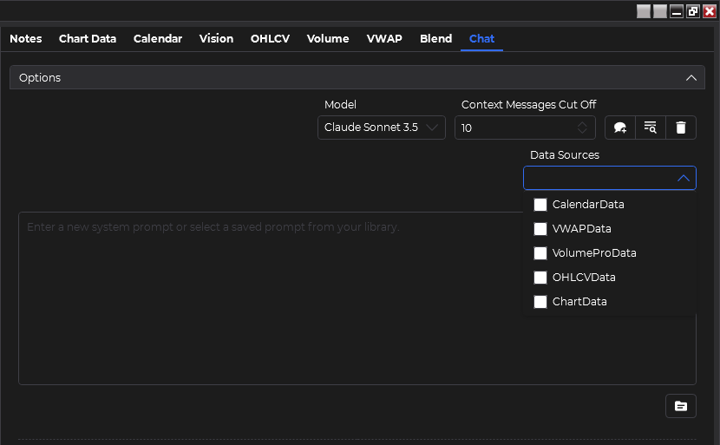Open the search chat history icon
Image resolution: width=720 pixels, height=445 pixels.
tap(651, 128)
